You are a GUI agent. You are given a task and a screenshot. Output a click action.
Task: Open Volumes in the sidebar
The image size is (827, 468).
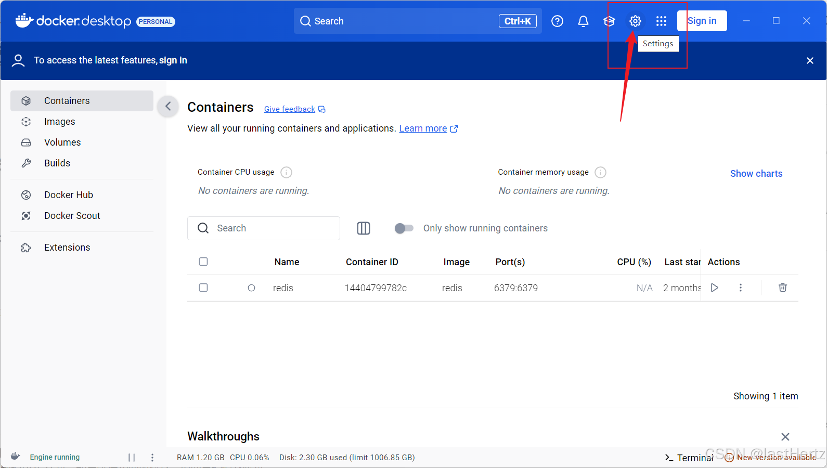tap(82, 142)
